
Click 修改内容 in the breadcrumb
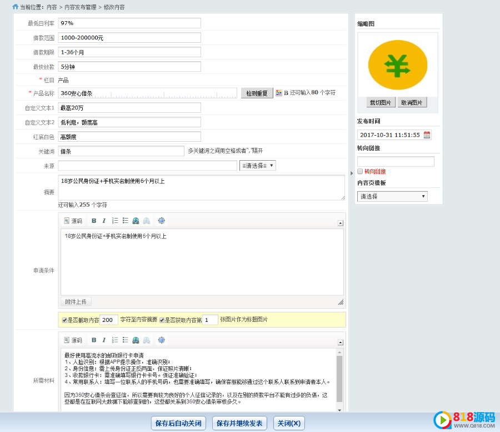[x=114, y=7]
